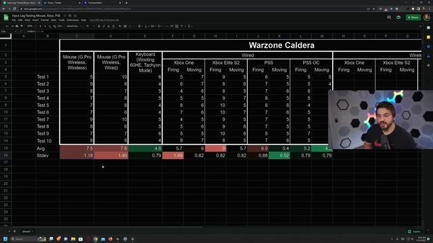Open File Explorer from the taskbar
The height and width of the screenshot is (243, 433).
click(x=73, y=239)
